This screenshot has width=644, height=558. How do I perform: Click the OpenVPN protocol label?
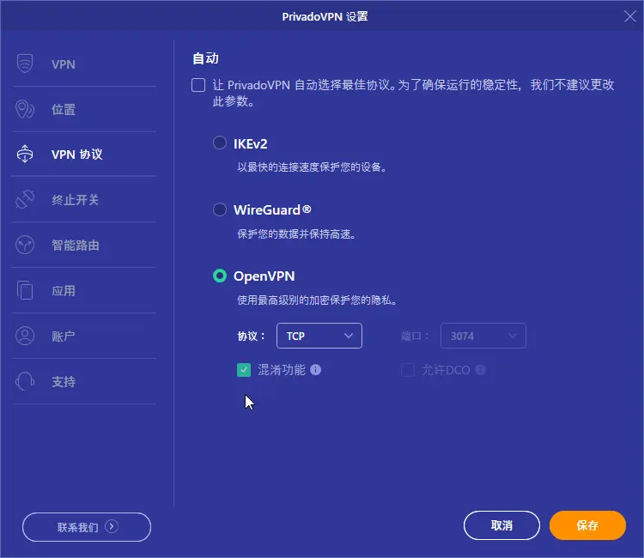click(x=264, y=276)
